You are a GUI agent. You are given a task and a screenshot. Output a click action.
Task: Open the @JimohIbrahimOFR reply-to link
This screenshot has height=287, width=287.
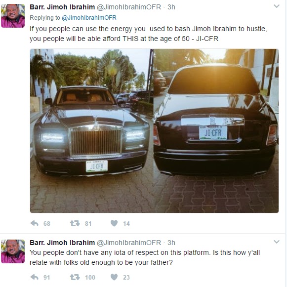tap(89, 18)
